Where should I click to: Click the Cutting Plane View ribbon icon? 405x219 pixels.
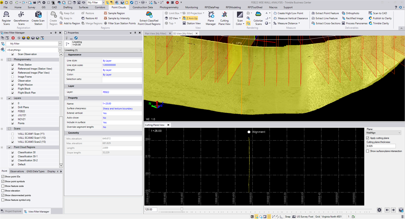224,18
